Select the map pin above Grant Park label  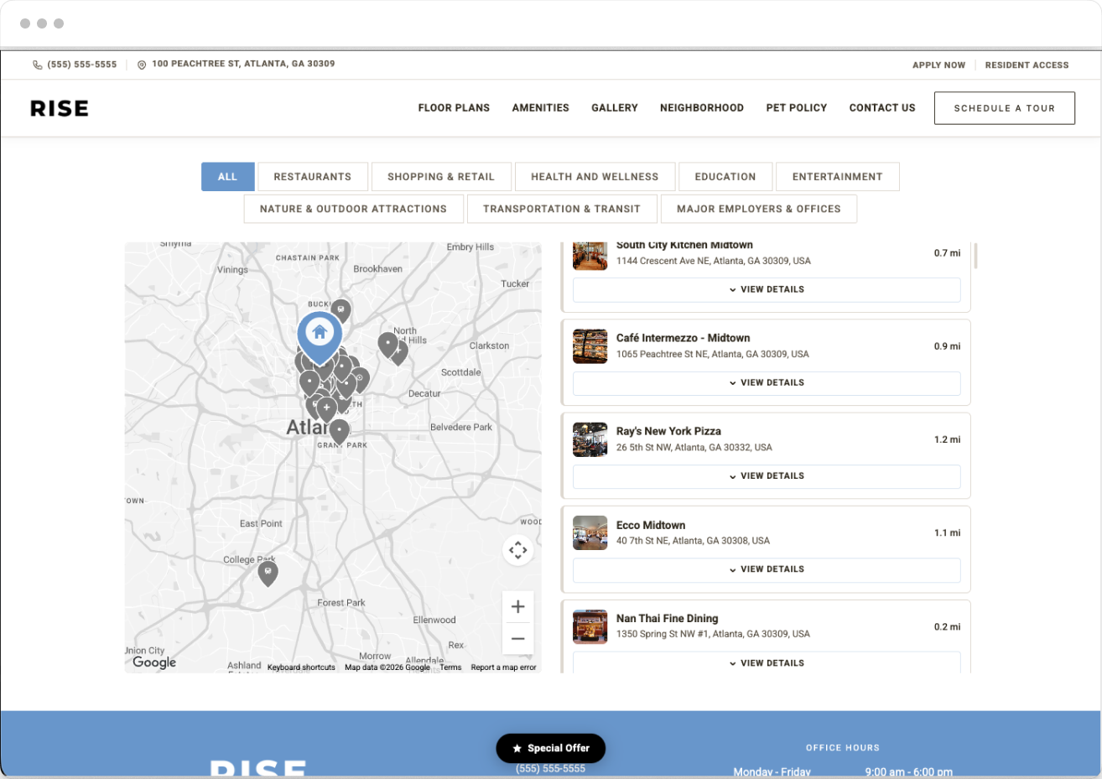339,432
